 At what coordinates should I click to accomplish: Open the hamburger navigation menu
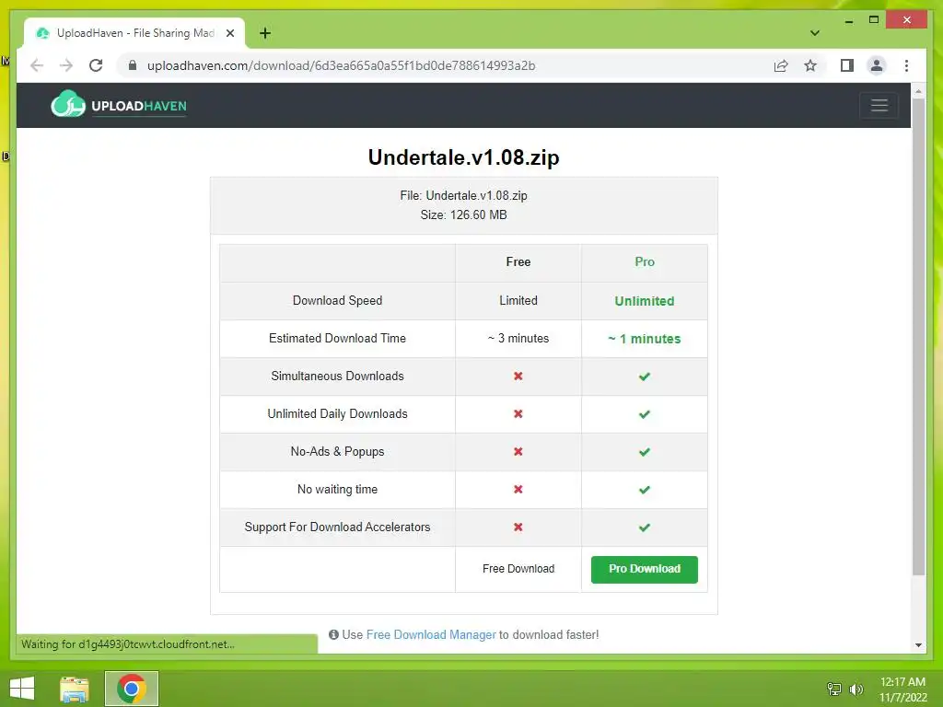[879, 105]
